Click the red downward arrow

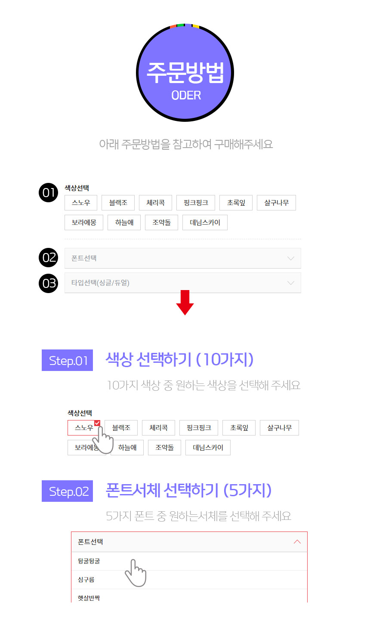tap(185, 303)
